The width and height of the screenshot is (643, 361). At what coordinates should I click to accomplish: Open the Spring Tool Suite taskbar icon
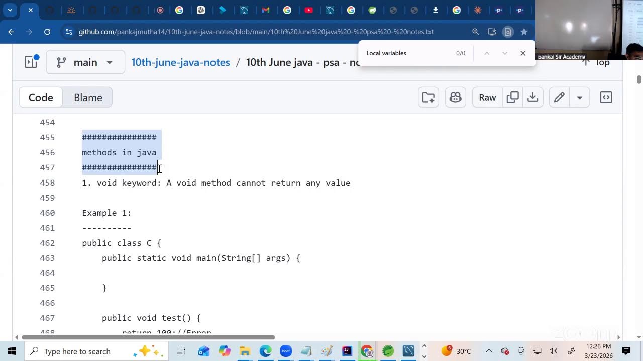point(388,351)
